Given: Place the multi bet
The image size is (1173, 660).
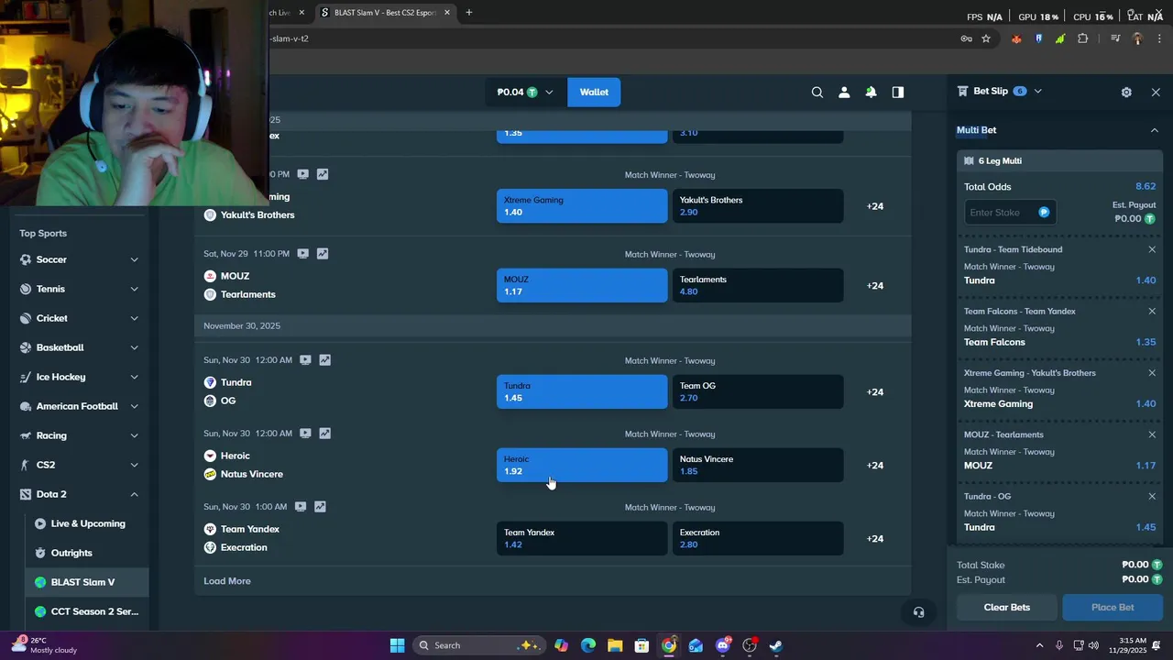Looking at the screenshot, I should pos(1113,607).
